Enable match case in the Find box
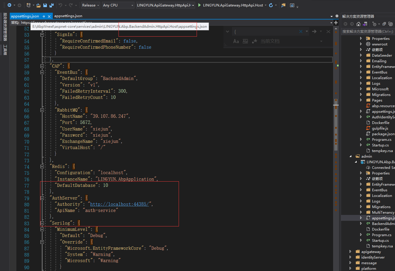This screenshot has height=271, width=395. coord(236,41)
